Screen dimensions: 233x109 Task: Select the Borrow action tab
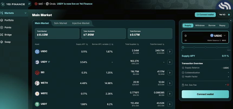click(x=212, y=26)
